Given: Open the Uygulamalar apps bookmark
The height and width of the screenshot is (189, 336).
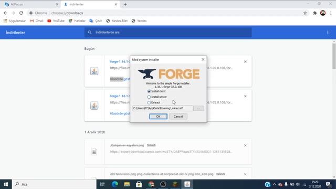Looking at the screenshot, I should [15, 21].
